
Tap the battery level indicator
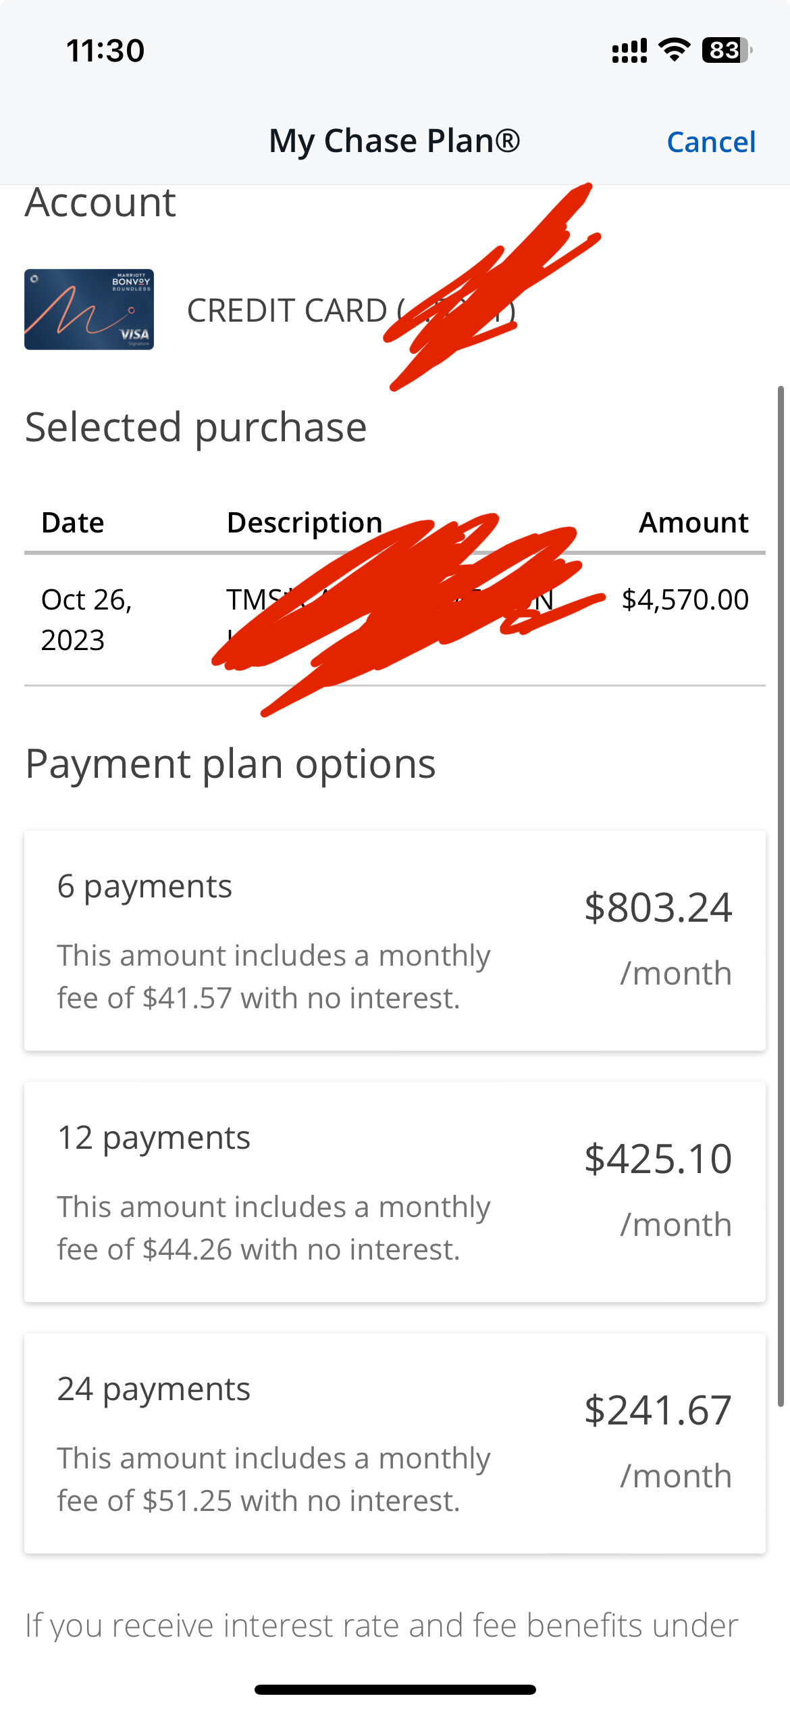(727, 50)
